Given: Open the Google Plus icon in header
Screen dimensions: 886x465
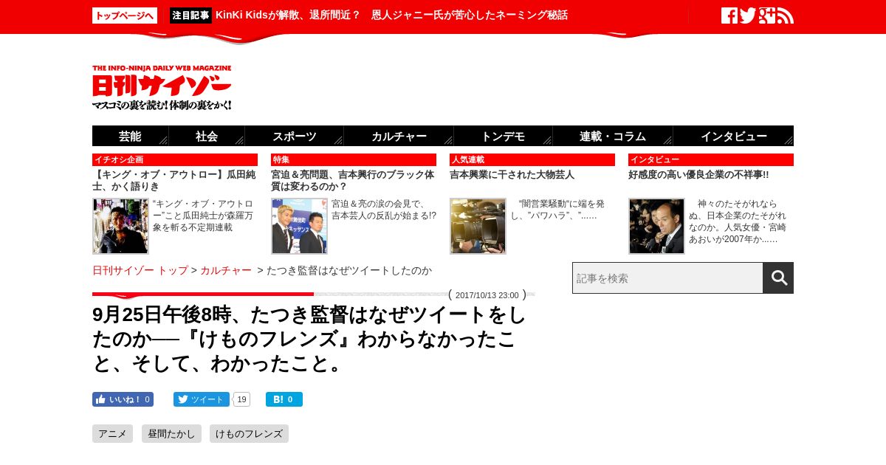Looking at the screenshot, I should (x=767, y=15).
